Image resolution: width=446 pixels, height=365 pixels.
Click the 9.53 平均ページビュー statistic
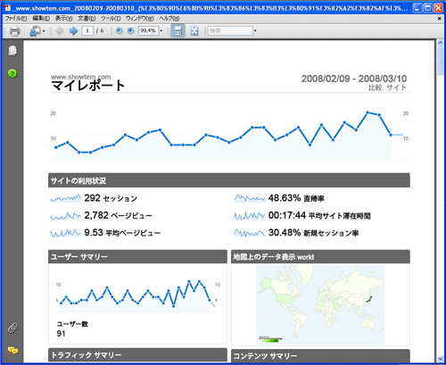[122, 233]
